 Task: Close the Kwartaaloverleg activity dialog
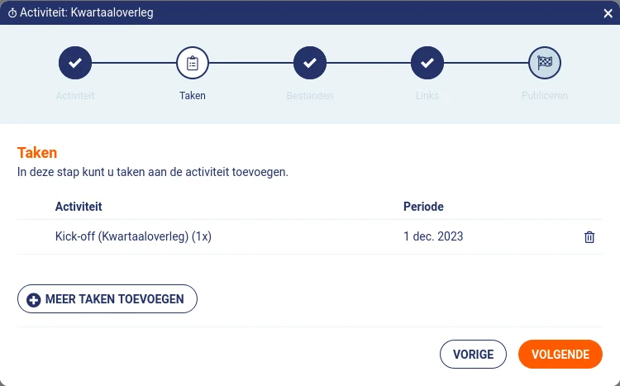click(x=608, y=13)
